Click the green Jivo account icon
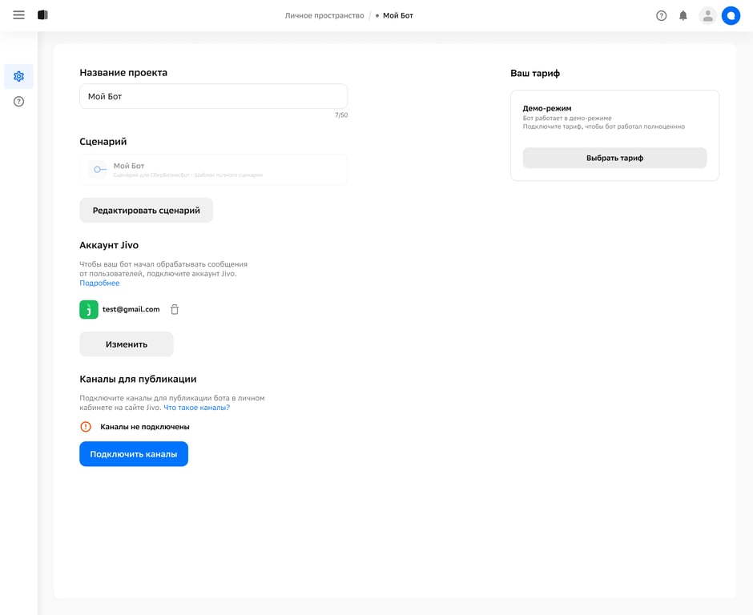Image resolution: width=753 pixels, height=615 pixels. [88, 309]
